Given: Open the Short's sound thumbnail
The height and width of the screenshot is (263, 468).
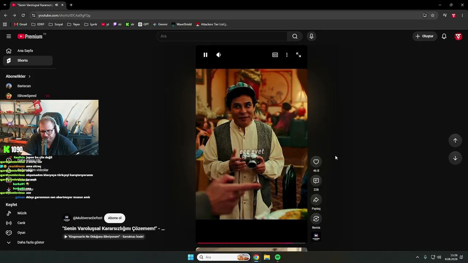Looking at the screenshot, I should [316, 237].
